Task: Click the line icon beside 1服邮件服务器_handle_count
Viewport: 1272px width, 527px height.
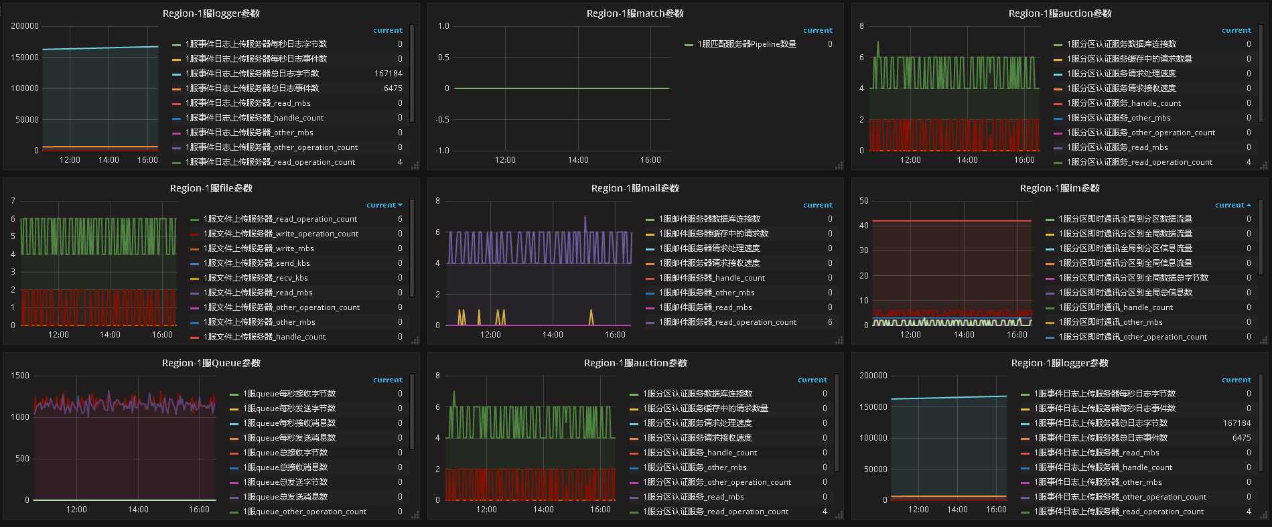Action: (650, 279)
